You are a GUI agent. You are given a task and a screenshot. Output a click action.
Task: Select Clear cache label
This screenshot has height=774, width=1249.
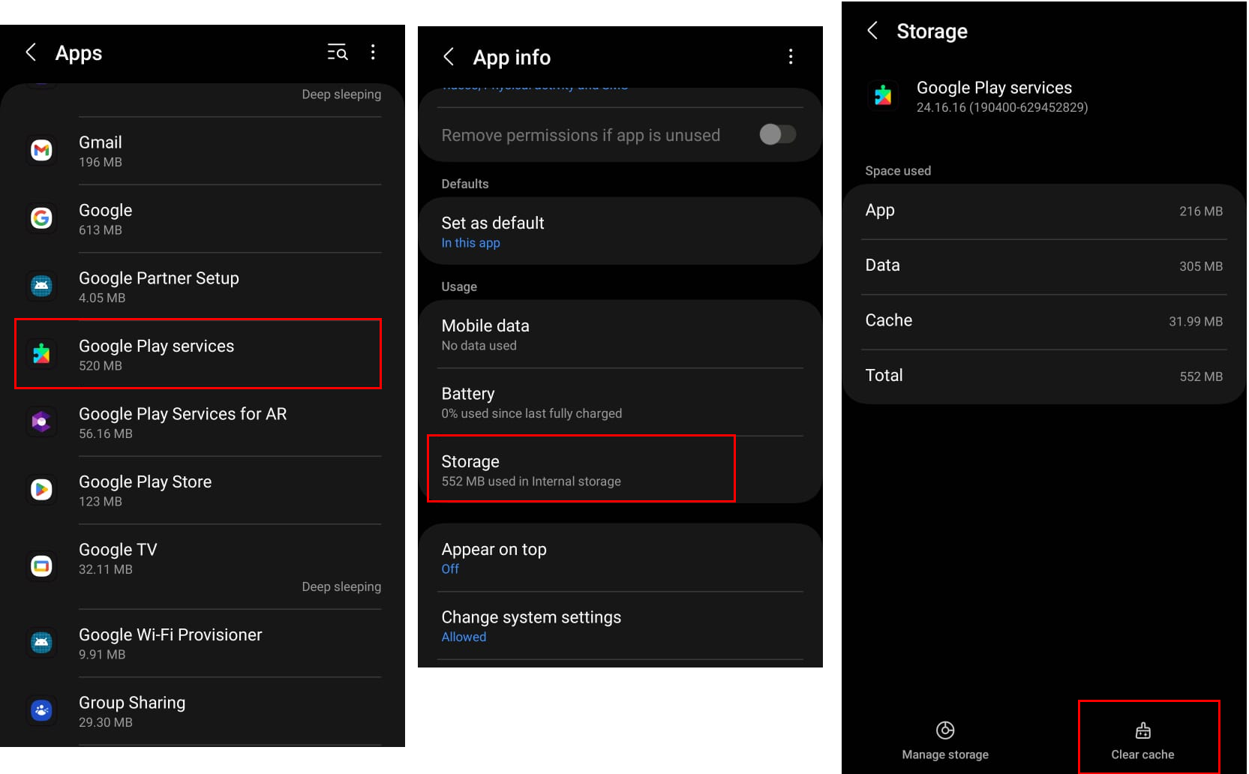[1142, 754]
